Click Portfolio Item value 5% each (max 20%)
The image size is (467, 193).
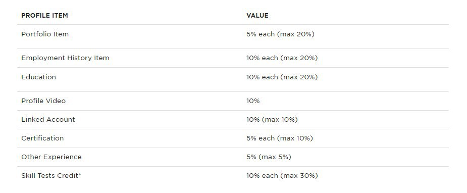[x=281, y=34]
